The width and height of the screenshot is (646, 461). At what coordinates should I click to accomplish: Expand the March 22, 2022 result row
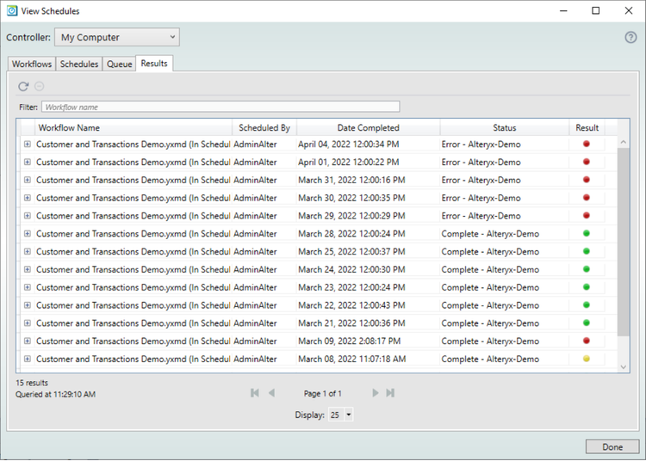tap(28, 305)
